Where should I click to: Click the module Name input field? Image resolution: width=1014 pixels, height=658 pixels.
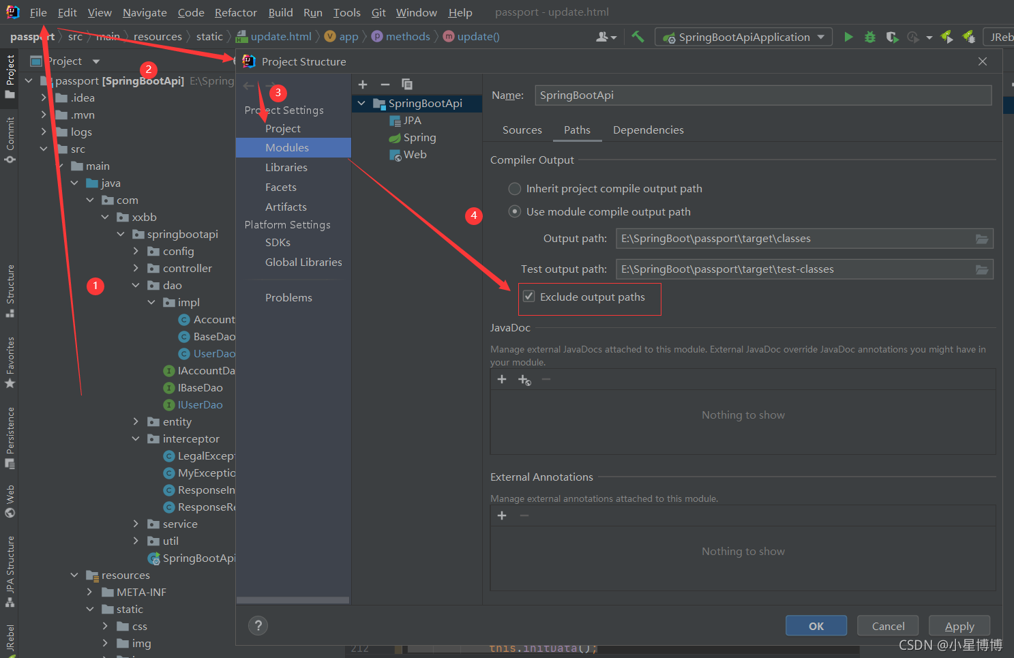(763, 95)
